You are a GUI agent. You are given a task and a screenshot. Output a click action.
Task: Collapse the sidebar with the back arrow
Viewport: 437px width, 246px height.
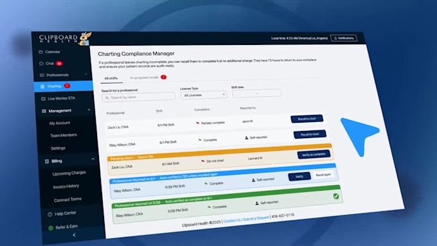tap(74, 235)
